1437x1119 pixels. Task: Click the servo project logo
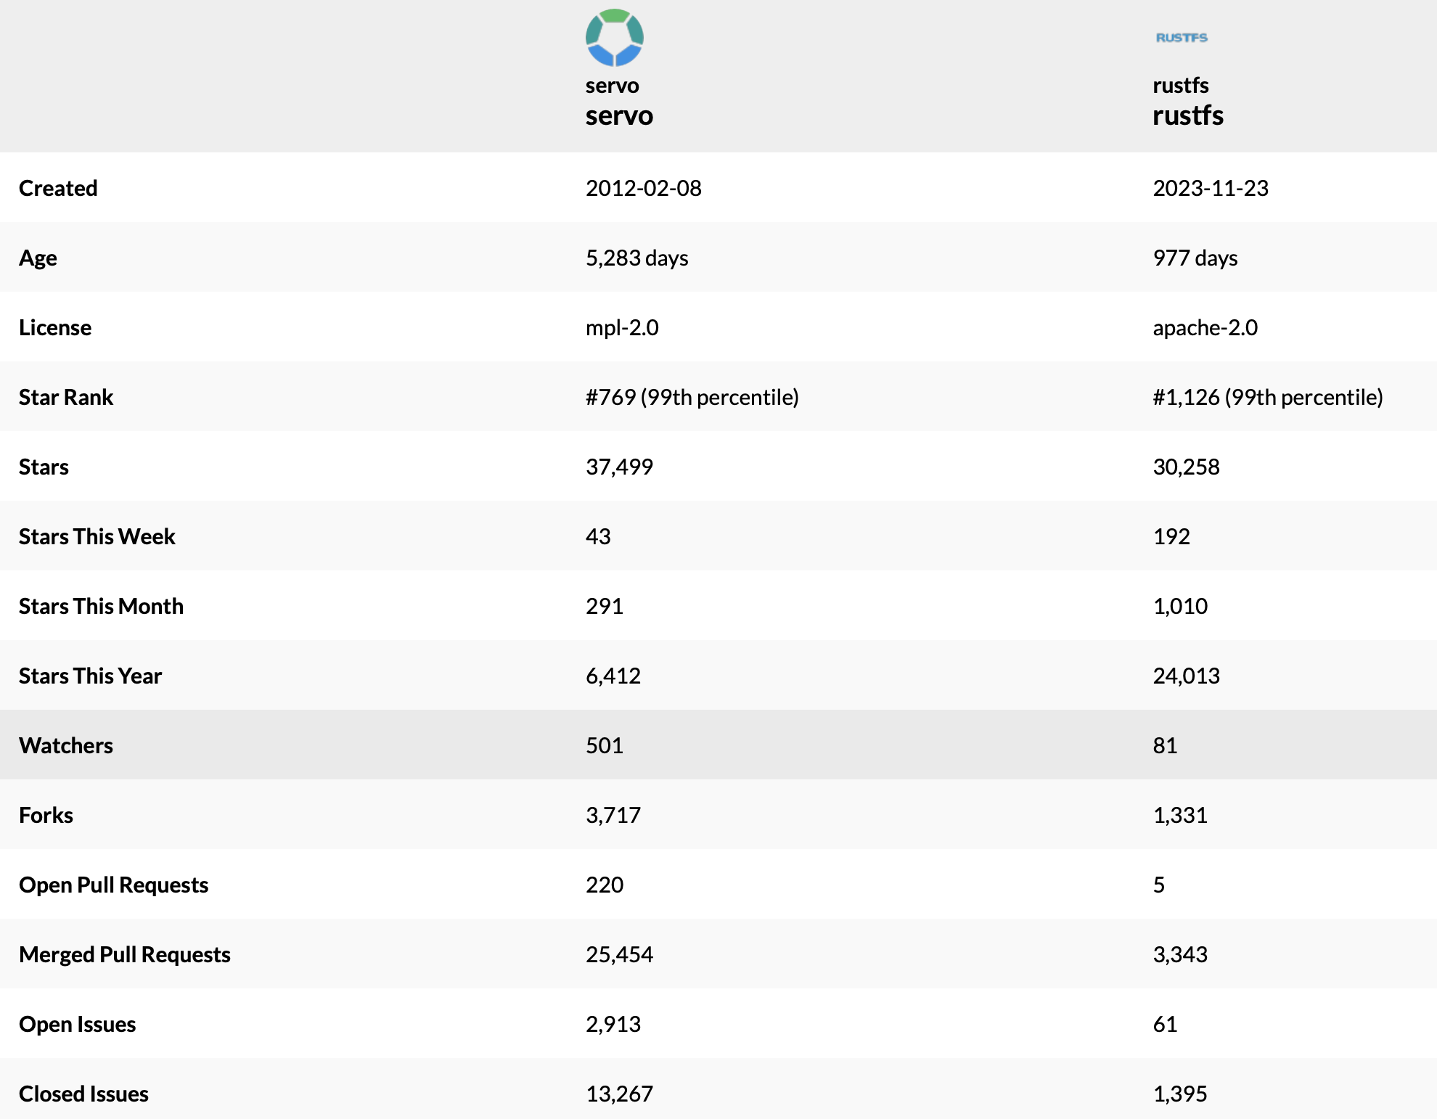pyautogui.click(x=614, y=38)
